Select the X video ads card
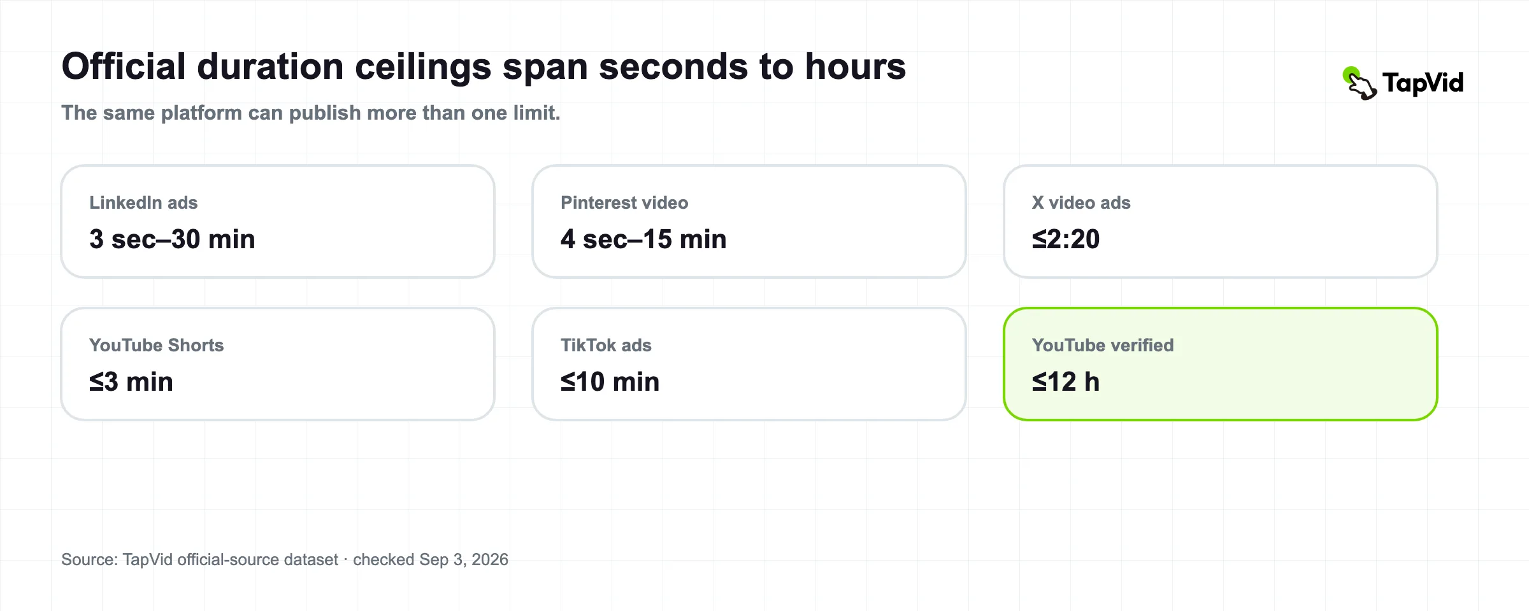 1221,221
